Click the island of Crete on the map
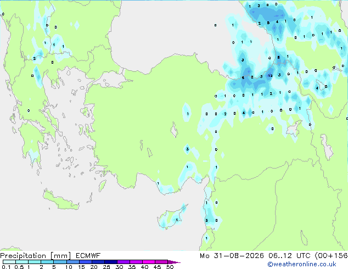The image size is (348, 269). coord(61,200)
